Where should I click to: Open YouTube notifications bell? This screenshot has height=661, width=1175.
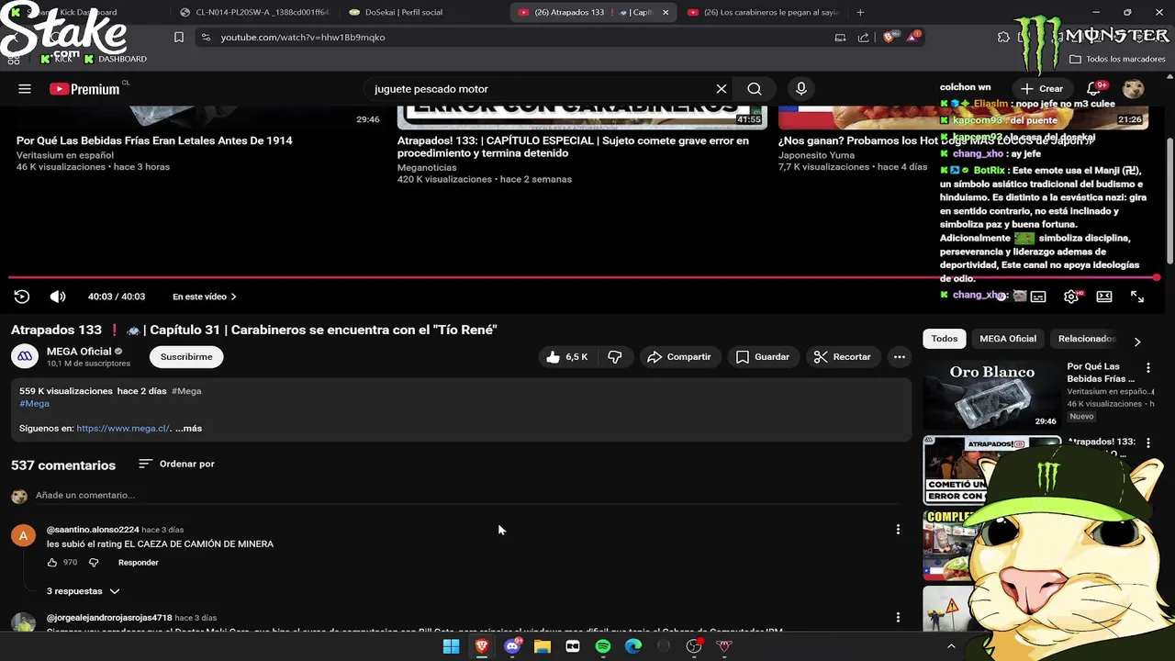(x=1094, y=89)
